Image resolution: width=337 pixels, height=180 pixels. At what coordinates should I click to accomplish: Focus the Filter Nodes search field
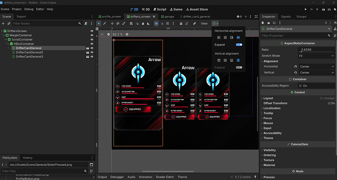(x=47, y=23)
